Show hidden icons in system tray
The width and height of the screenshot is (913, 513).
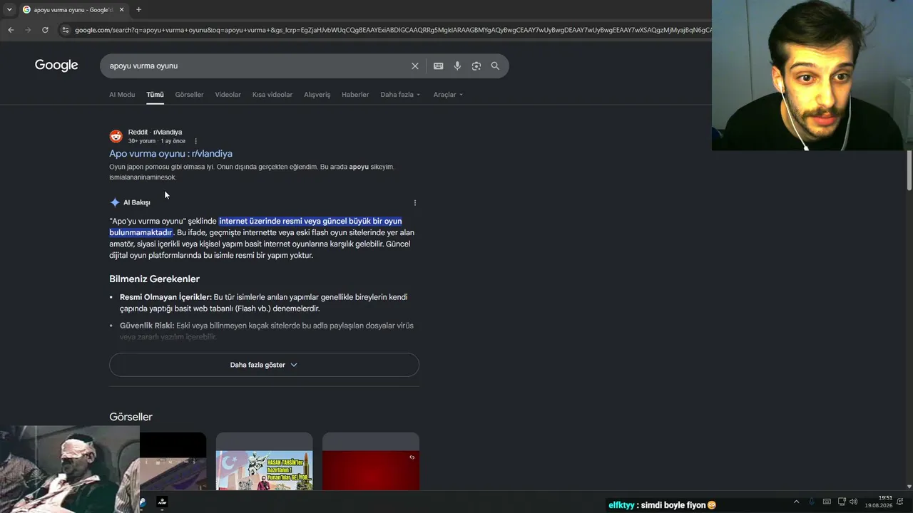click(796, 502)
